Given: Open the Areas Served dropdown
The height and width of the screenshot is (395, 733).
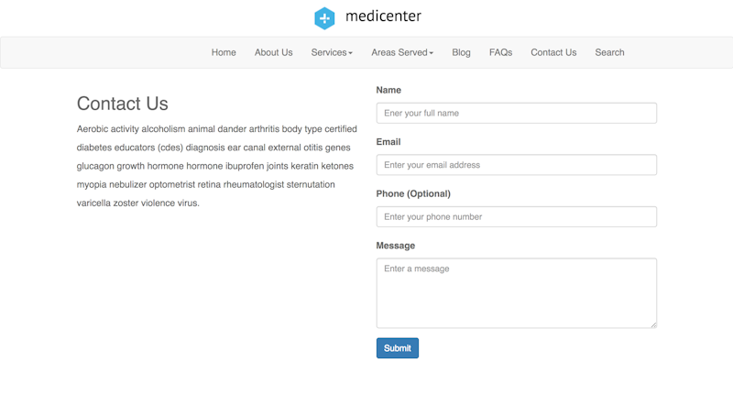Looking at the screenshot, I should tap(402, 52).
